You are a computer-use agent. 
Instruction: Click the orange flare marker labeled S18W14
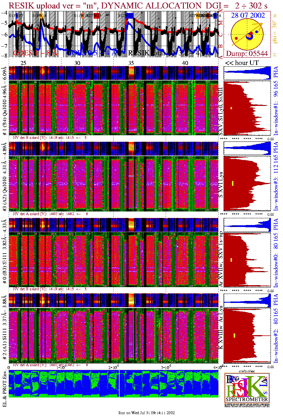click(x=41, y=16)
